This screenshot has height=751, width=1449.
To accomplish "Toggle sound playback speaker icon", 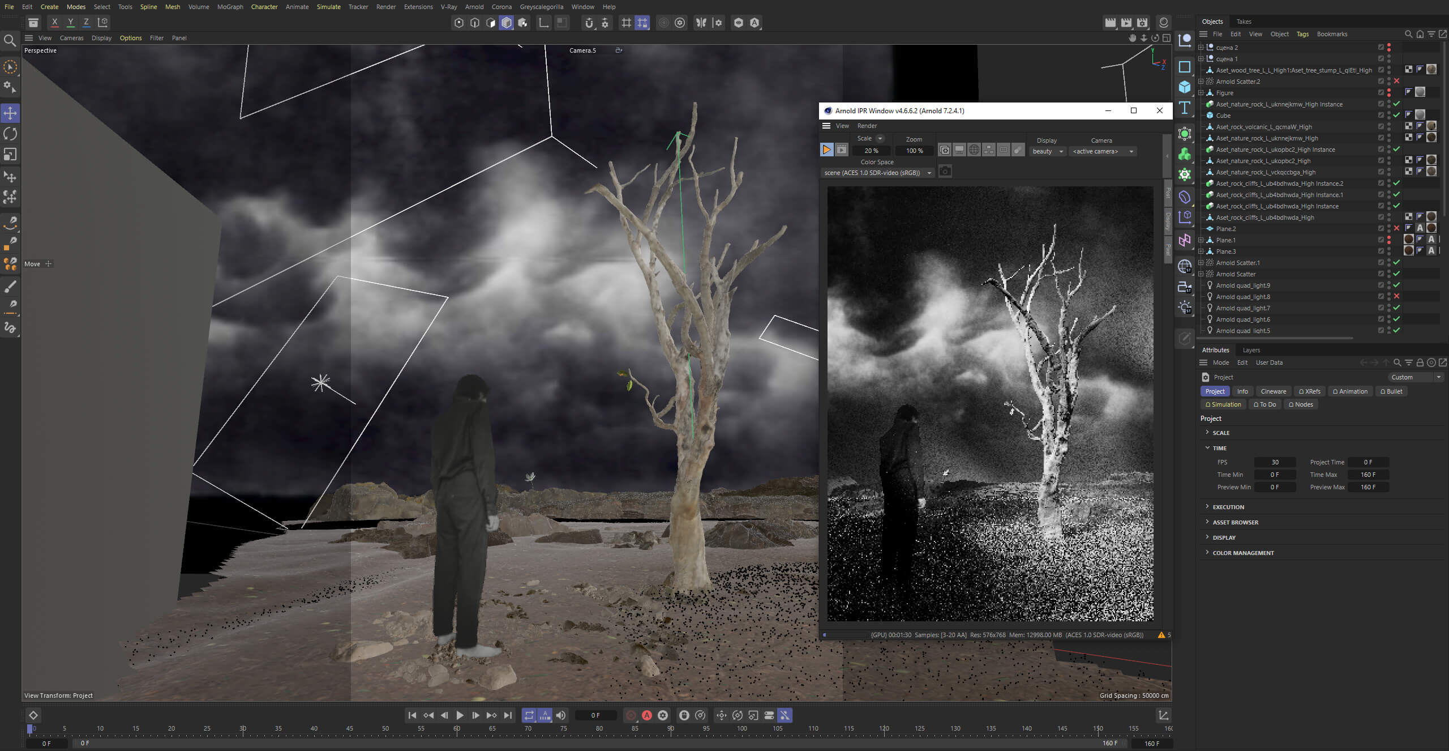I will [x=560, y=715].
